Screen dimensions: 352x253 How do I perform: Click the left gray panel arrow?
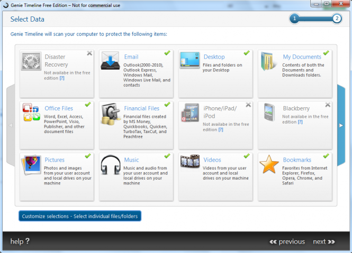(x=11, y=125)
